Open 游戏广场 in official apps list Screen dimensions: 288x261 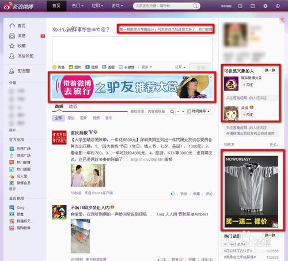(x=20, y=155)
